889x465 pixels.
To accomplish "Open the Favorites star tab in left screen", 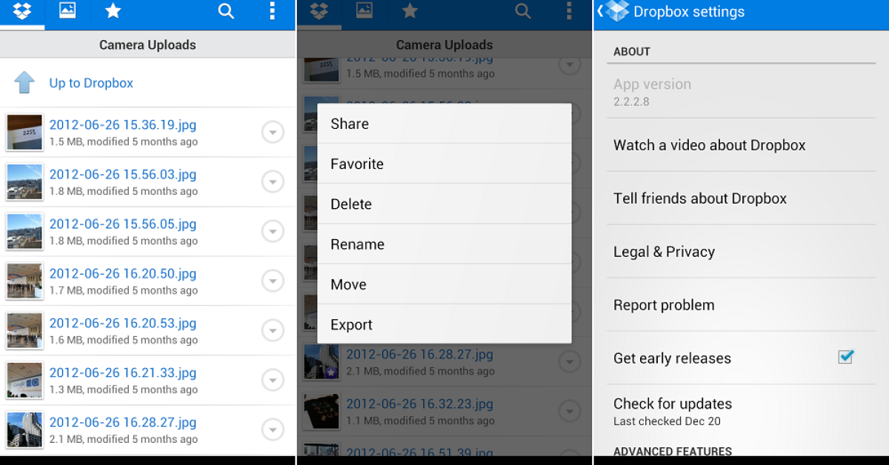I will [113, 11].
